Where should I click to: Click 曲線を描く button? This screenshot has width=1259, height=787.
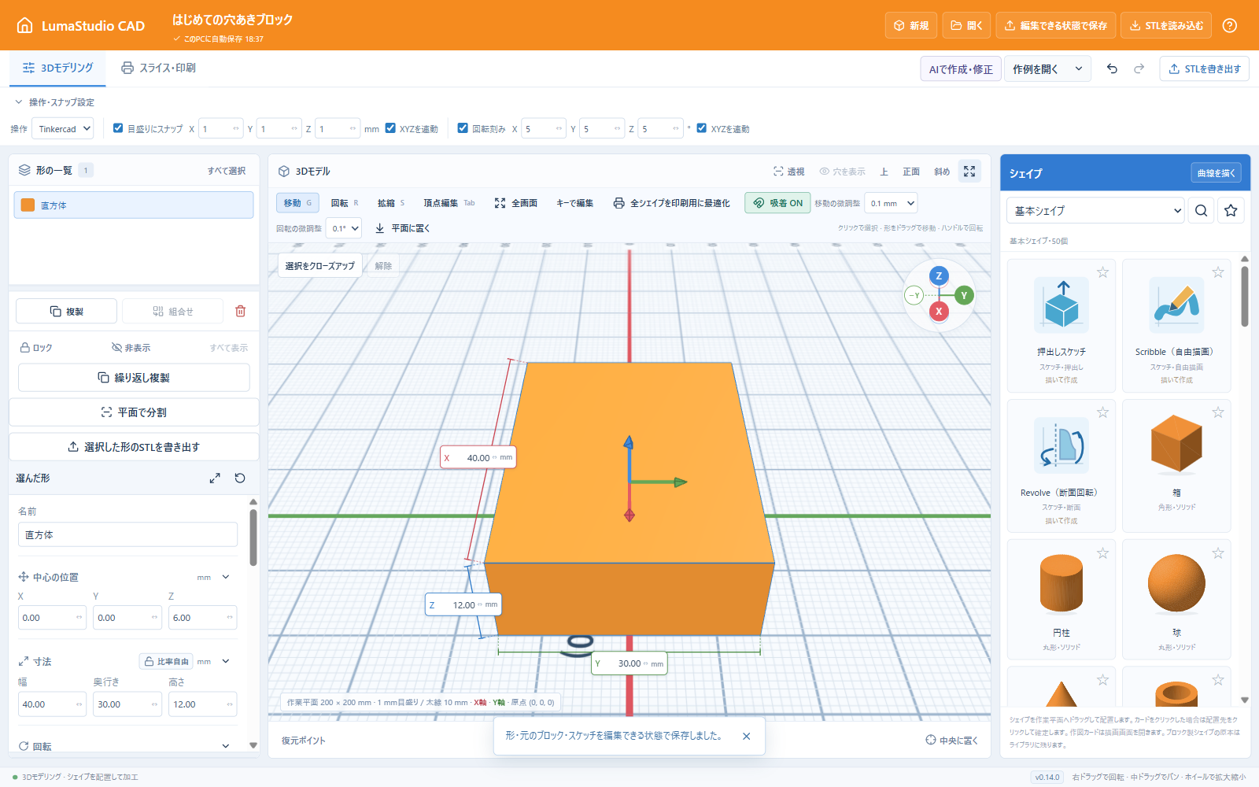1216,172
